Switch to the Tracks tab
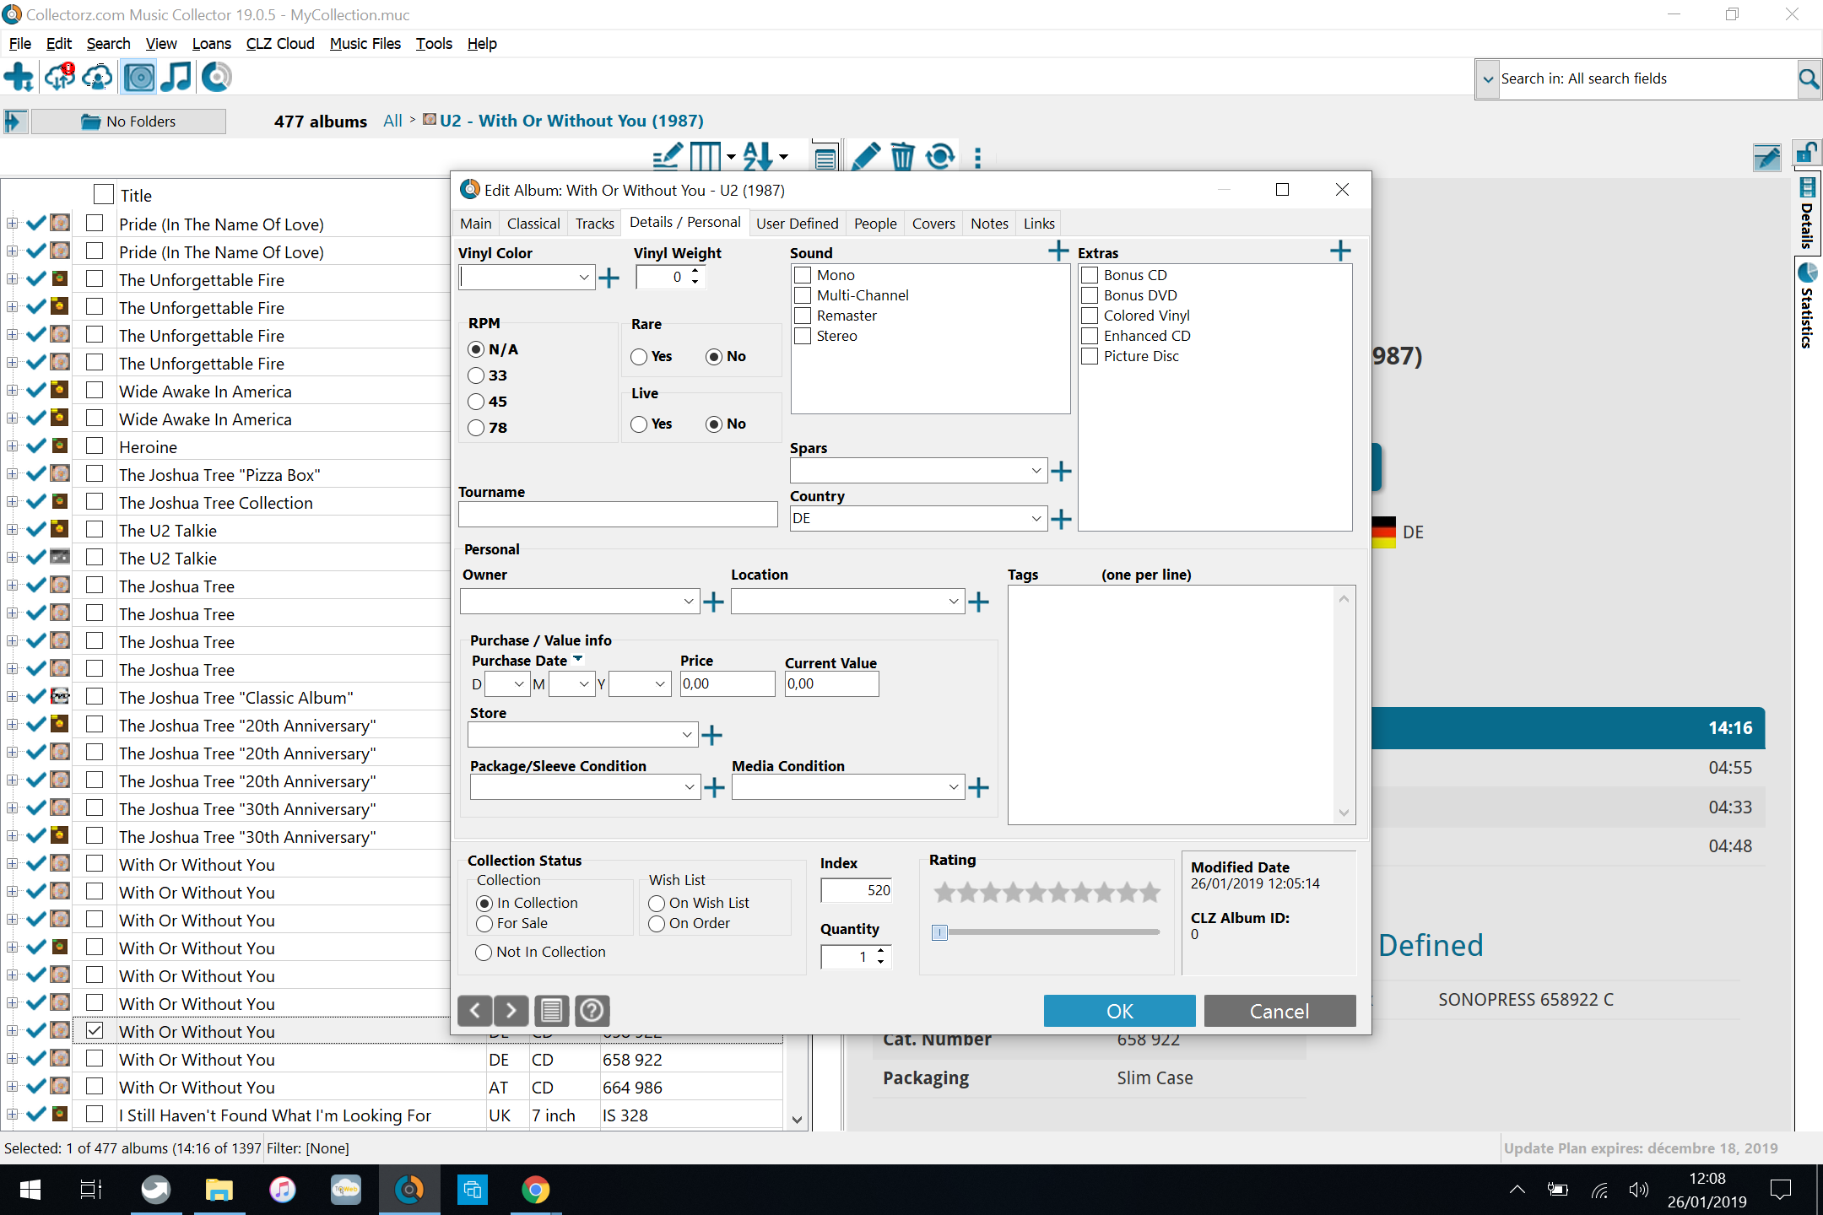The image size is (1823, 1215). tap(594, 224)
